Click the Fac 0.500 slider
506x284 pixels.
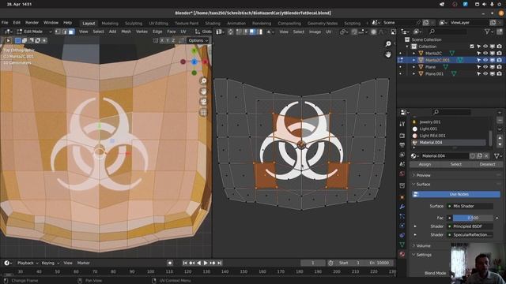click(x=473, y=218)
